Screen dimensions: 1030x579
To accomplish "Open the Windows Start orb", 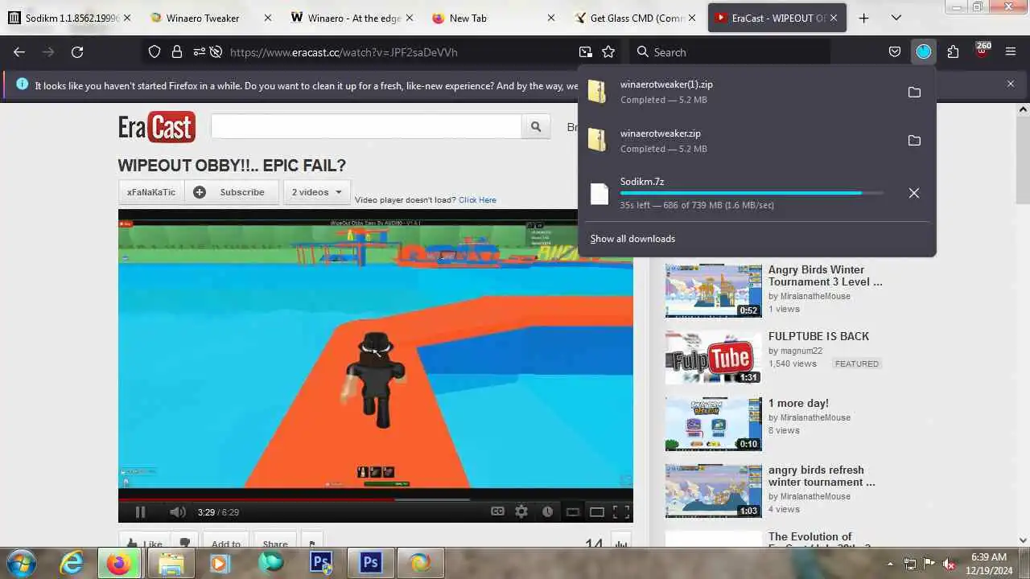I will click(x=21, y=563).
